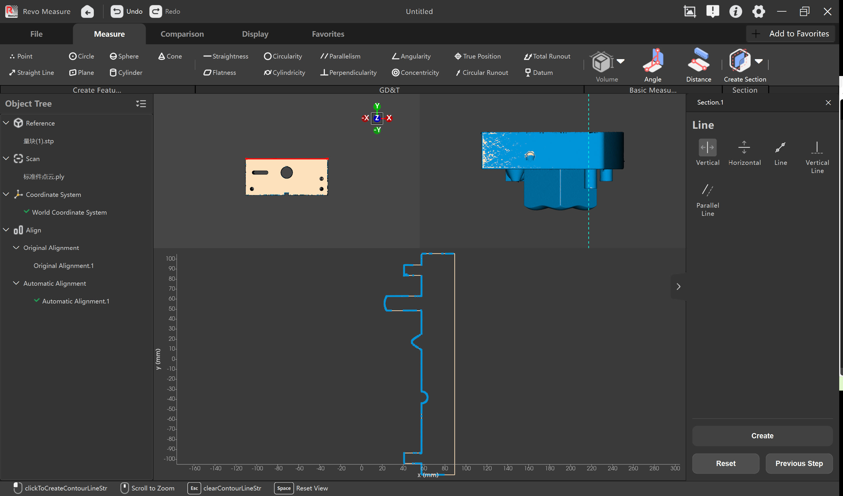
Task: Click the Z axis orientation cube
Action: click(377, 118)
